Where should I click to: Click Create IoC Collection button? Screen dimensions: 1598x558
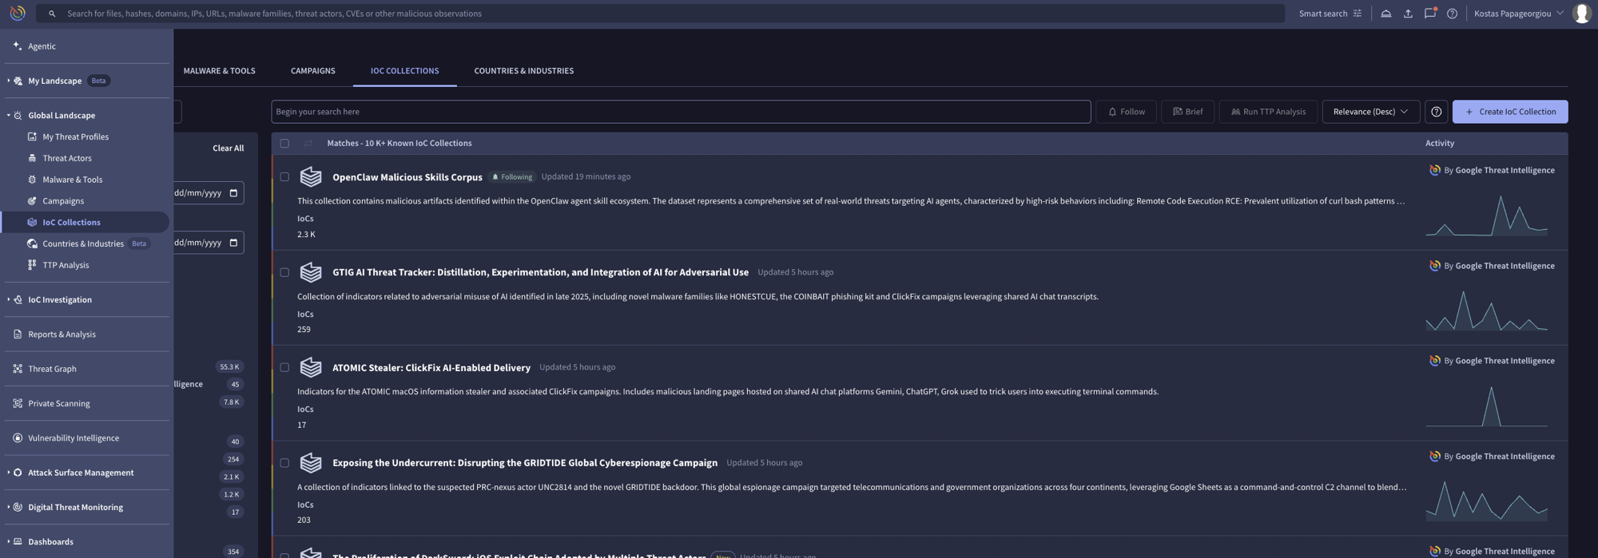point(1509,112)
